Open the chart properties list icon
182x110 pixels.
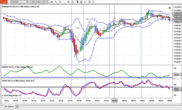coord(94,2)
